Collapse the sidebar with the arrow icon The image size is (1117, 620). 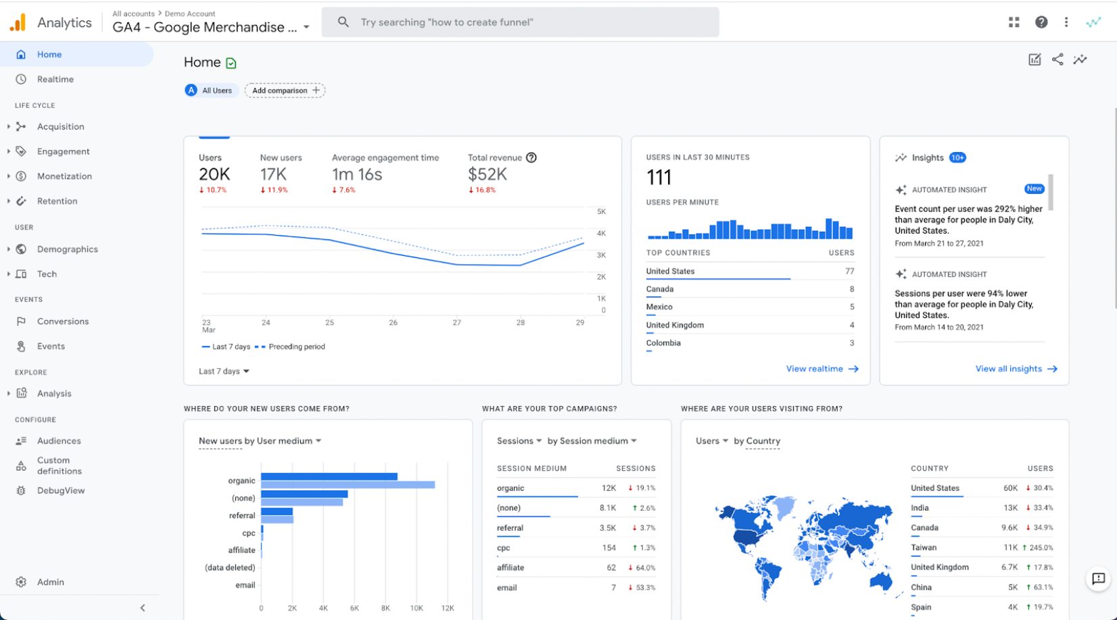click(x=143, y=608)
